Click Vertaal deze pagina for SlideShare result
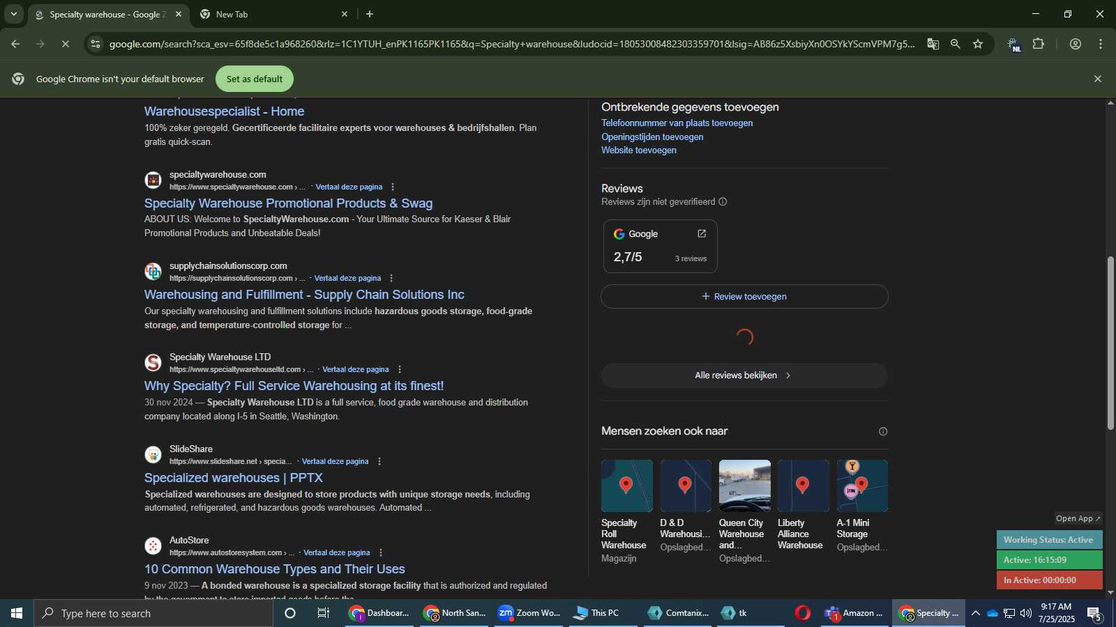The image size is (1116, 627). [335, 461]
